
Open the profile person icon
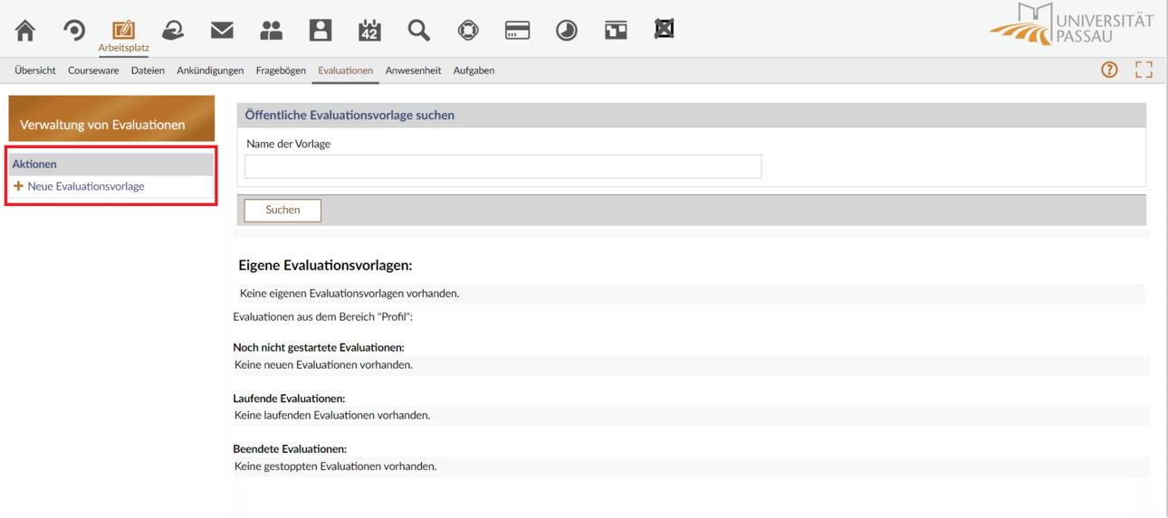tap(321, 31)
